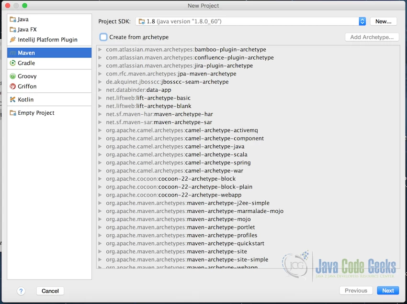Expand jbosscc-seam-archetype node
The width and height of the screenshot is (407, 304).
tap(100, 82)
